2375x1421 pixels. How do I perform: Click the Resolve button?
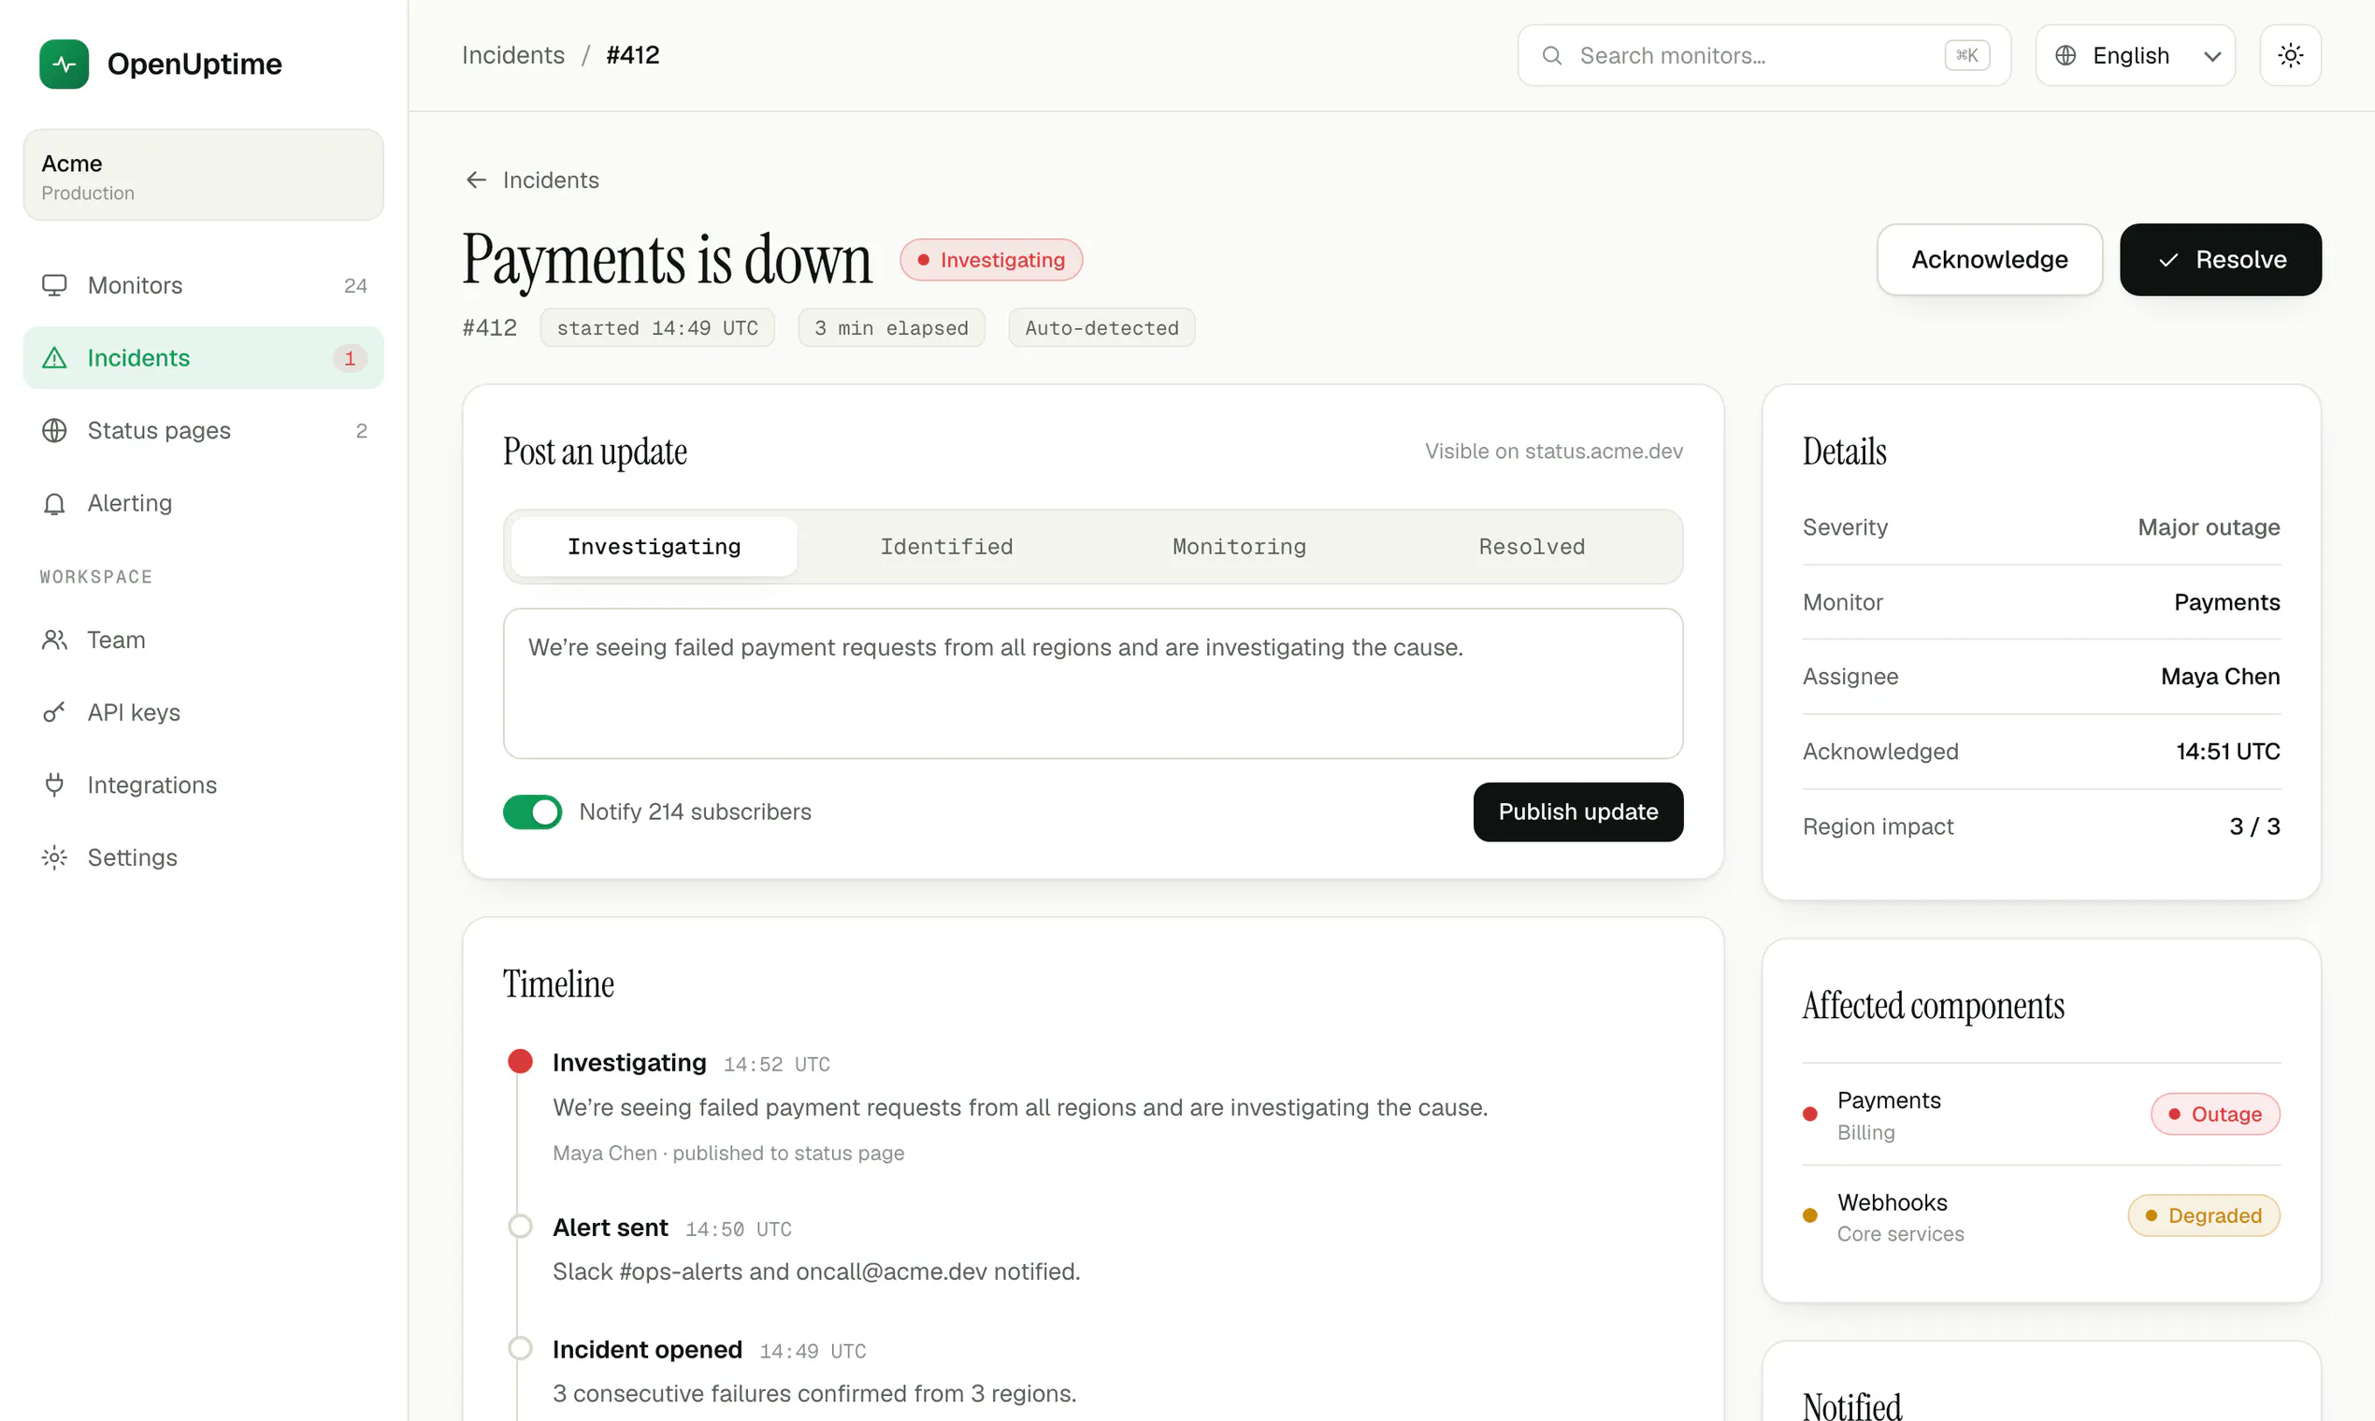[2220, 260]
